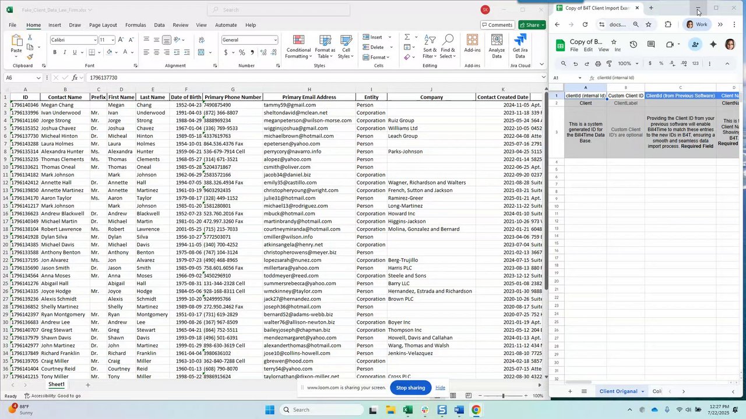Click the Excel font color button

coord(125,52)
